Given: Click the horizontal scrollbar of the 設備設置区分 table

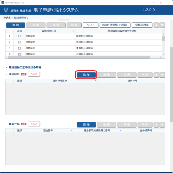Looking at the screenshot, I should [79, 57].
